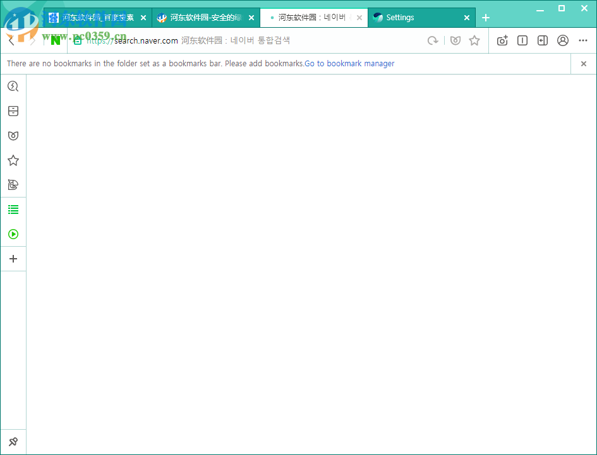This screenshot has height=455, width=597.
Task: Save page to read later from address bar
Action: pyautogui.click(x=455, y=40)
